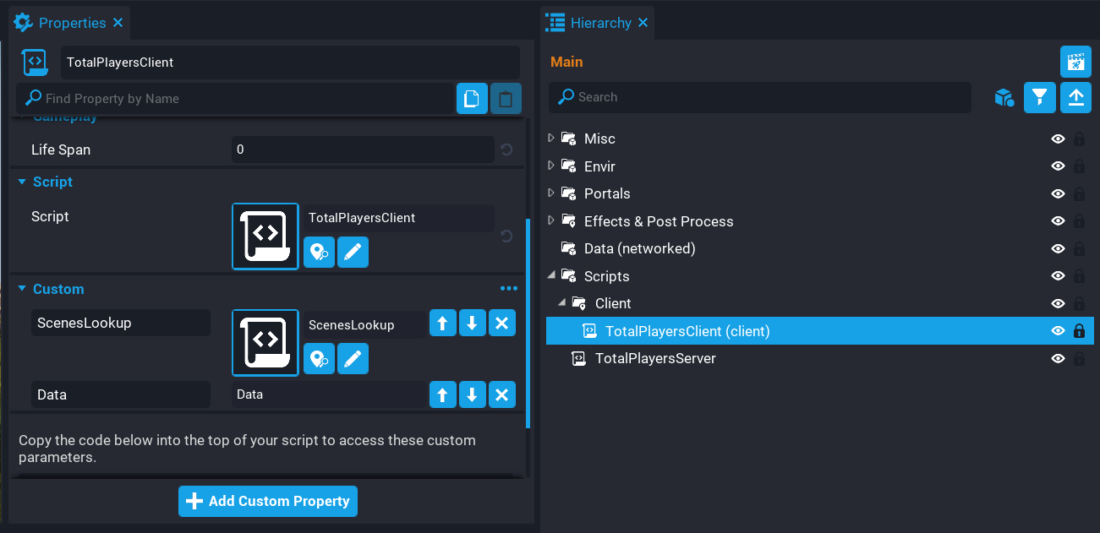Open the Custom section three-dot menu
The width and height of the screenshot is (1100, 533).
508,289
